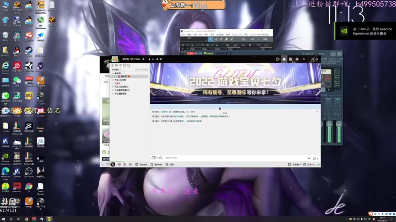Open the first menu in Studio One menu bar
Screen dimensions: 396x222
point(183,35)
